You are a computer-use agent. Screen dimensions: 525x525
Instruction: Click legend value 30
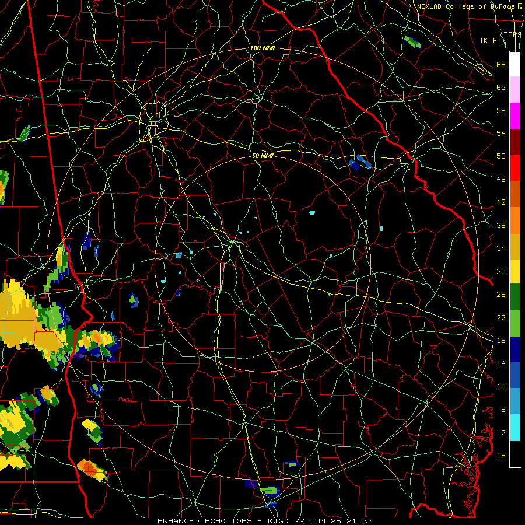click(x=501, y=271)
